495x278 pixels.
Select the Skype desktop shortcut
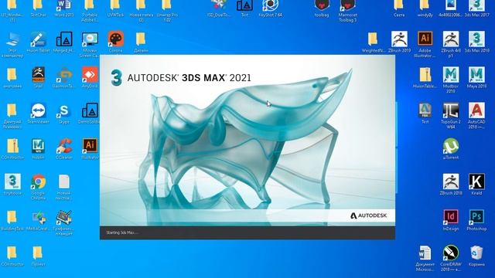point(64,114)
